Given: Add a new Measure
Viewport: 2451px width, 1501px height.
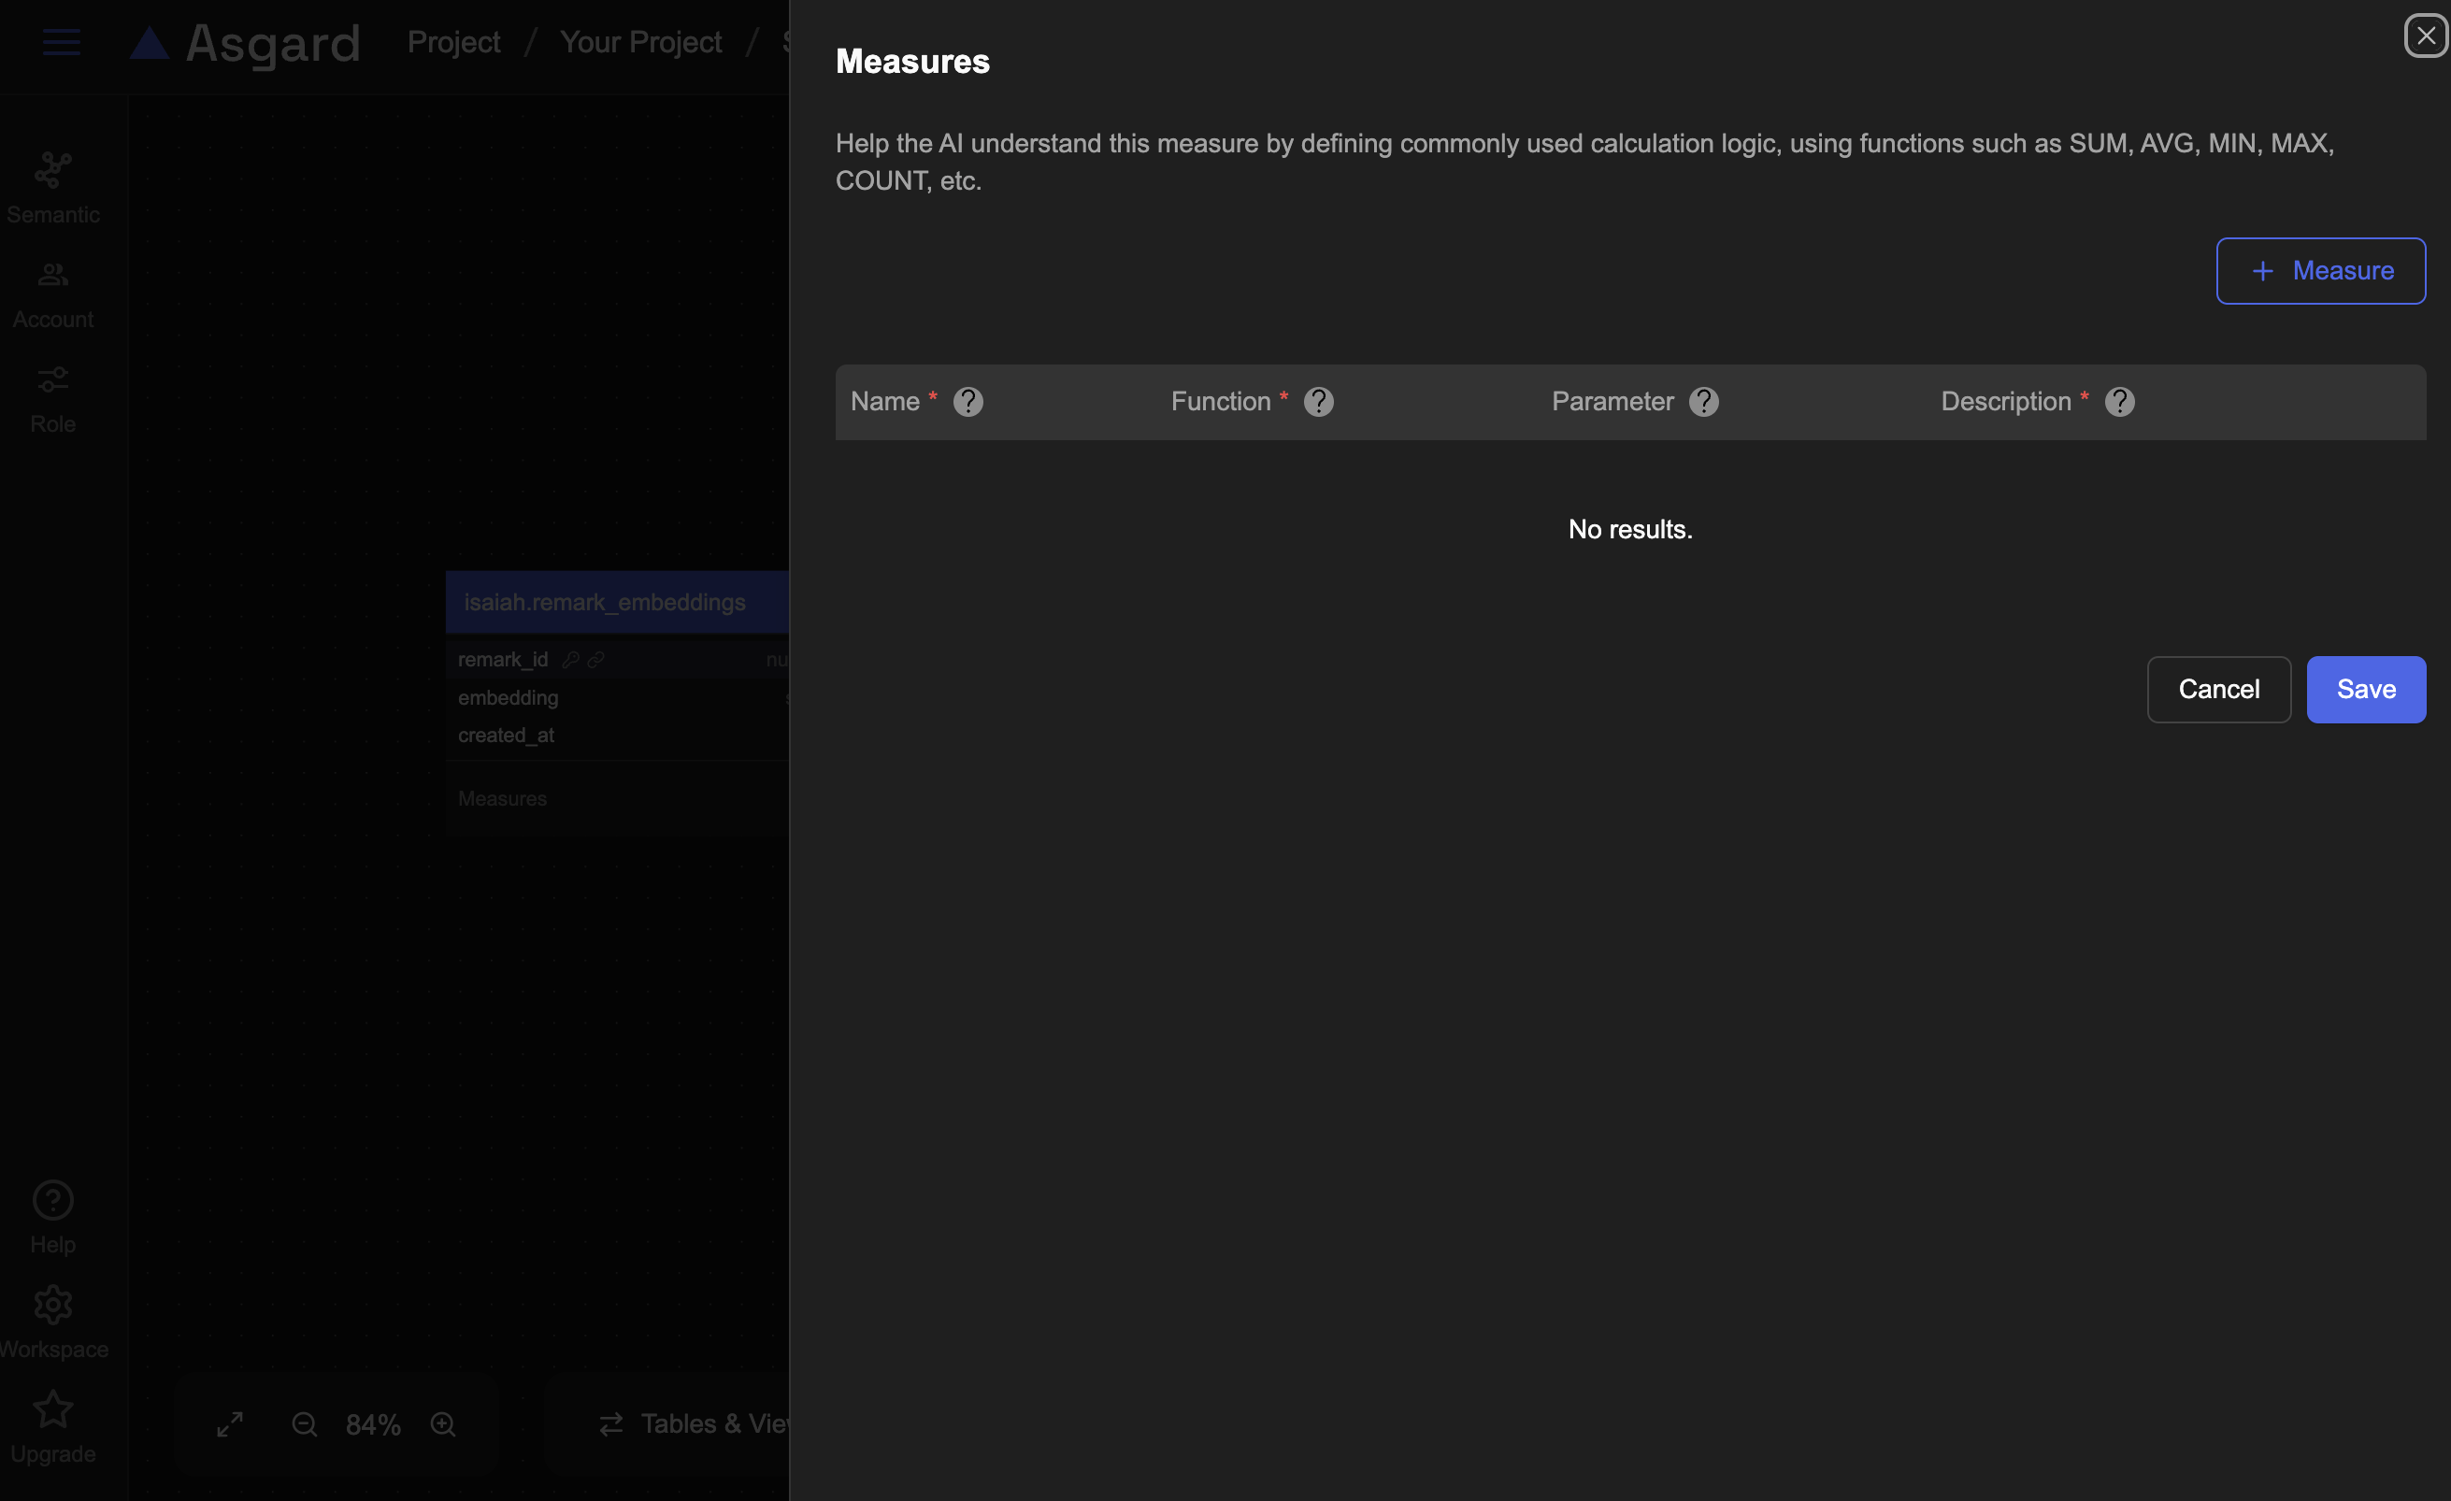Looking at the screenshot, I should (x=2320, y=270).
